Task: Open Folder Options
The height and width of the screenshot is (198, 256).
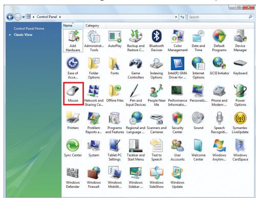Action: point(94,68)
